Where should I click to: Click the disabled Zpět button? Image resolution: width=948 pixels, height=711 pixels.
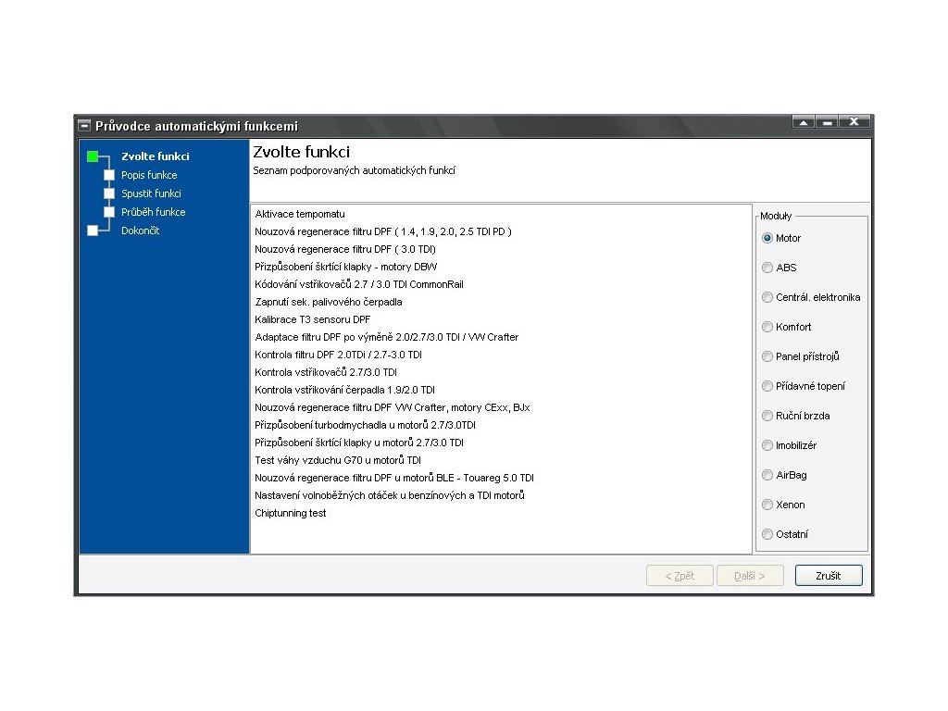(x=680, y=576)
